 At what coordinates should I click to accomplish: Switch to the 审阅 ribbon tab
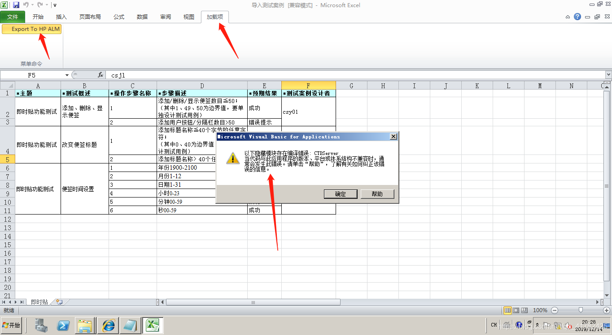click(166, 17)
